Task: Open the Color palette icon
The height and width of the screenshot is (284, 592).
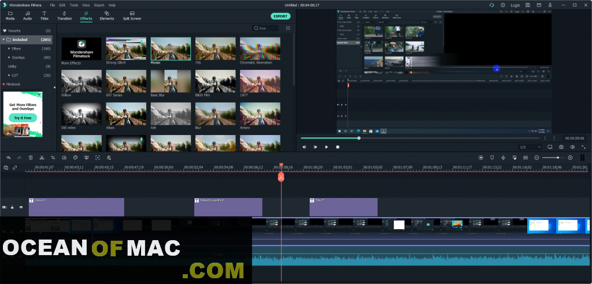Action: pos(75,158)
